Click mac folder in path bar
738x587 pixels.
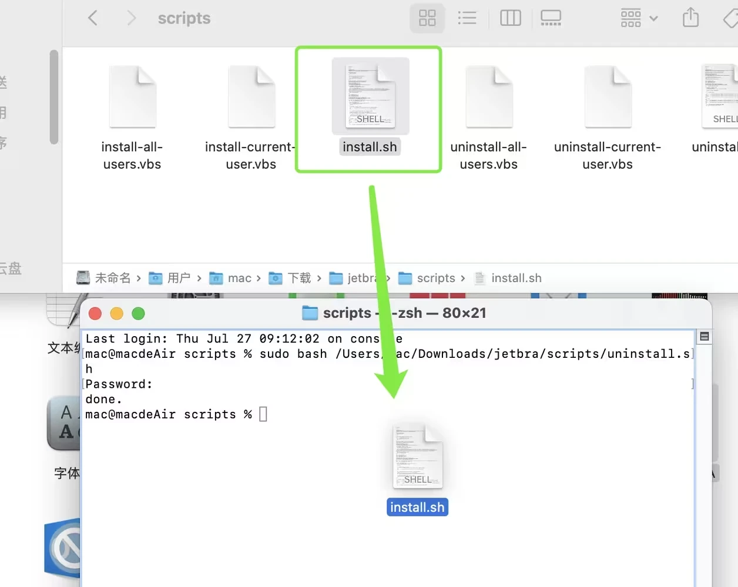(231, 278)
